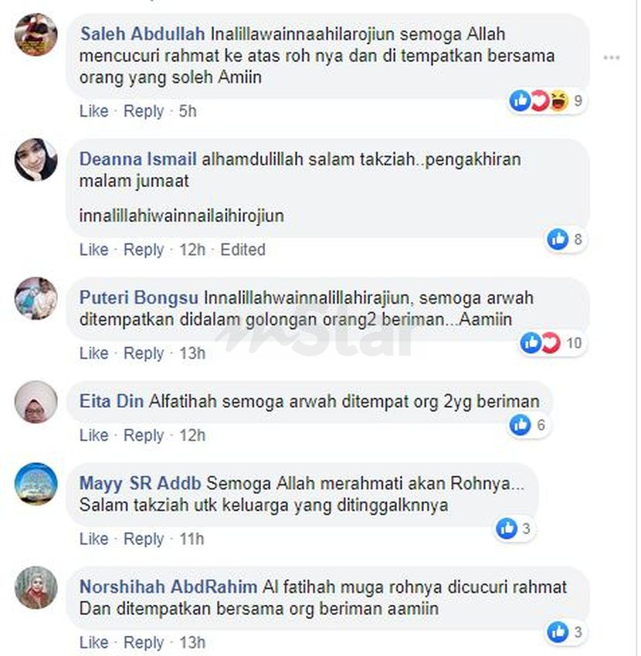Open the Norshihah AbdRahim profile name link
Screen dimensions: 641x656
[168, 586]
